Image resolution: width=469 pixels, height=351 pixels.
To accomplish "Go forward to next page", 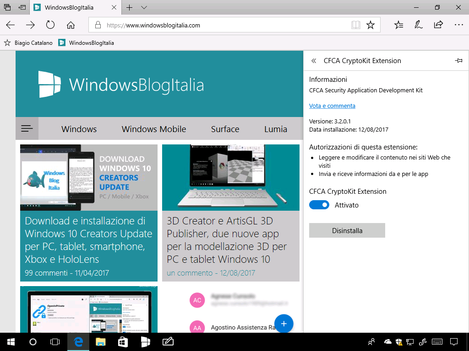I will point(30,25).
